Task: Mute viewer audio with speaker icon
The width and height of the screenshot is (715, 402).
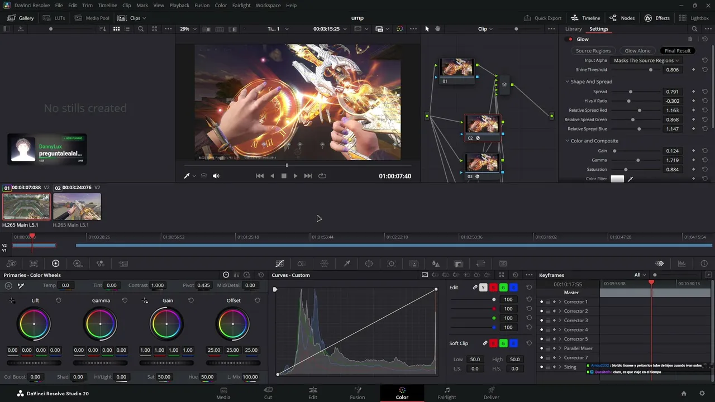Action: [216, 176]
